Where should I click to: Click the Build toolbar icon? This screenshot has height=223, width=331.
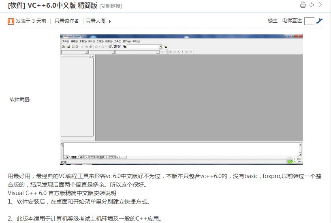[174, 52]
